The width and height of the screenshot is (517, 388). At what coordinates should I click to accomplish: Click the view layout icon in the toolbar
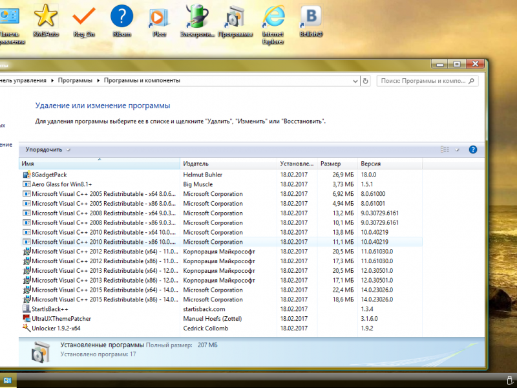445,149
